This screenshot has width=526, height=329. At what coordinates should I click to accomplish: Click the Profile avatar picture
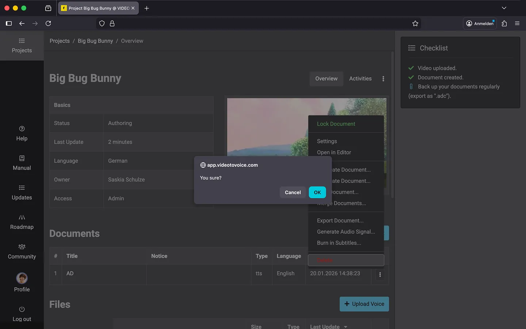click(22, 278)
